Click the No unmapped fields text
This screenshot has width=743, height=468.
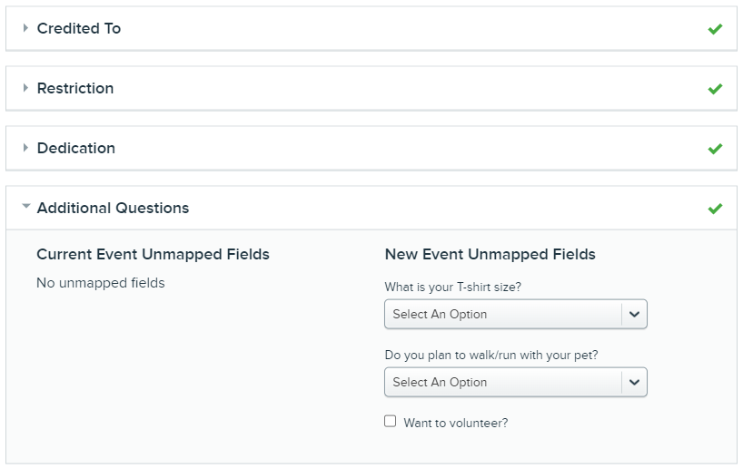tap(101, 283)
